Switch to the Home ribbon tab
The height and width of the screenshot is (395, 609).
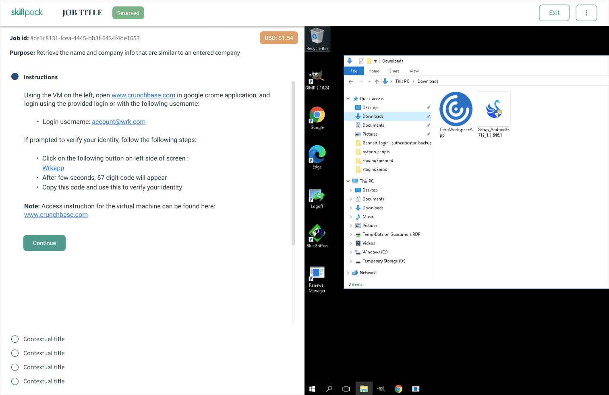(374, 71)
